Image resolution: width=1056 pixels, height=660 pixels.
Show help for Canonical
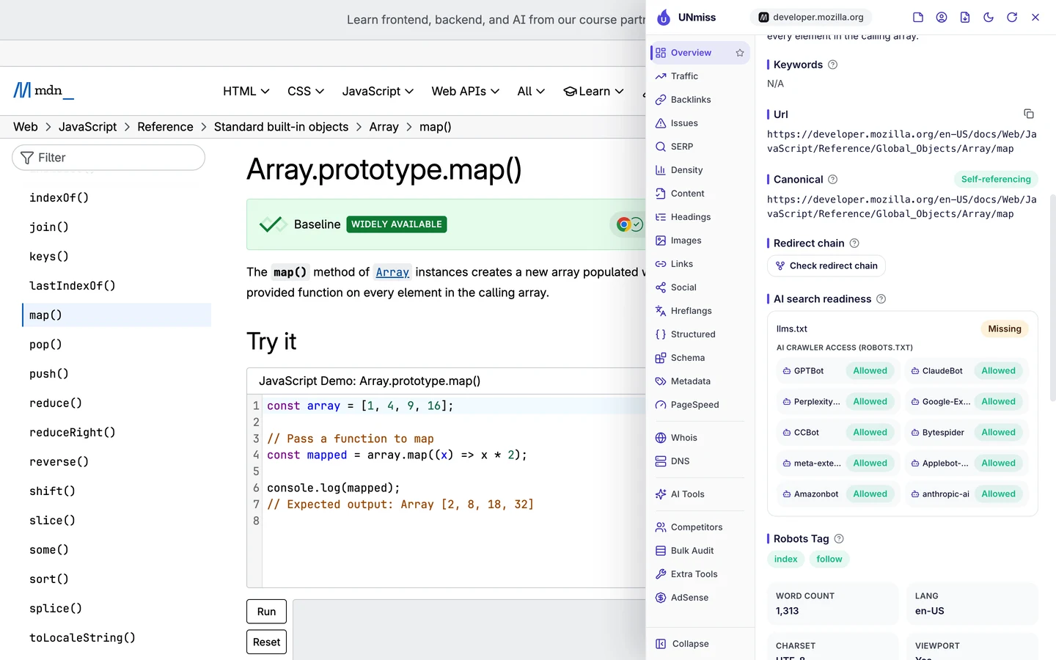coord(833,180)
